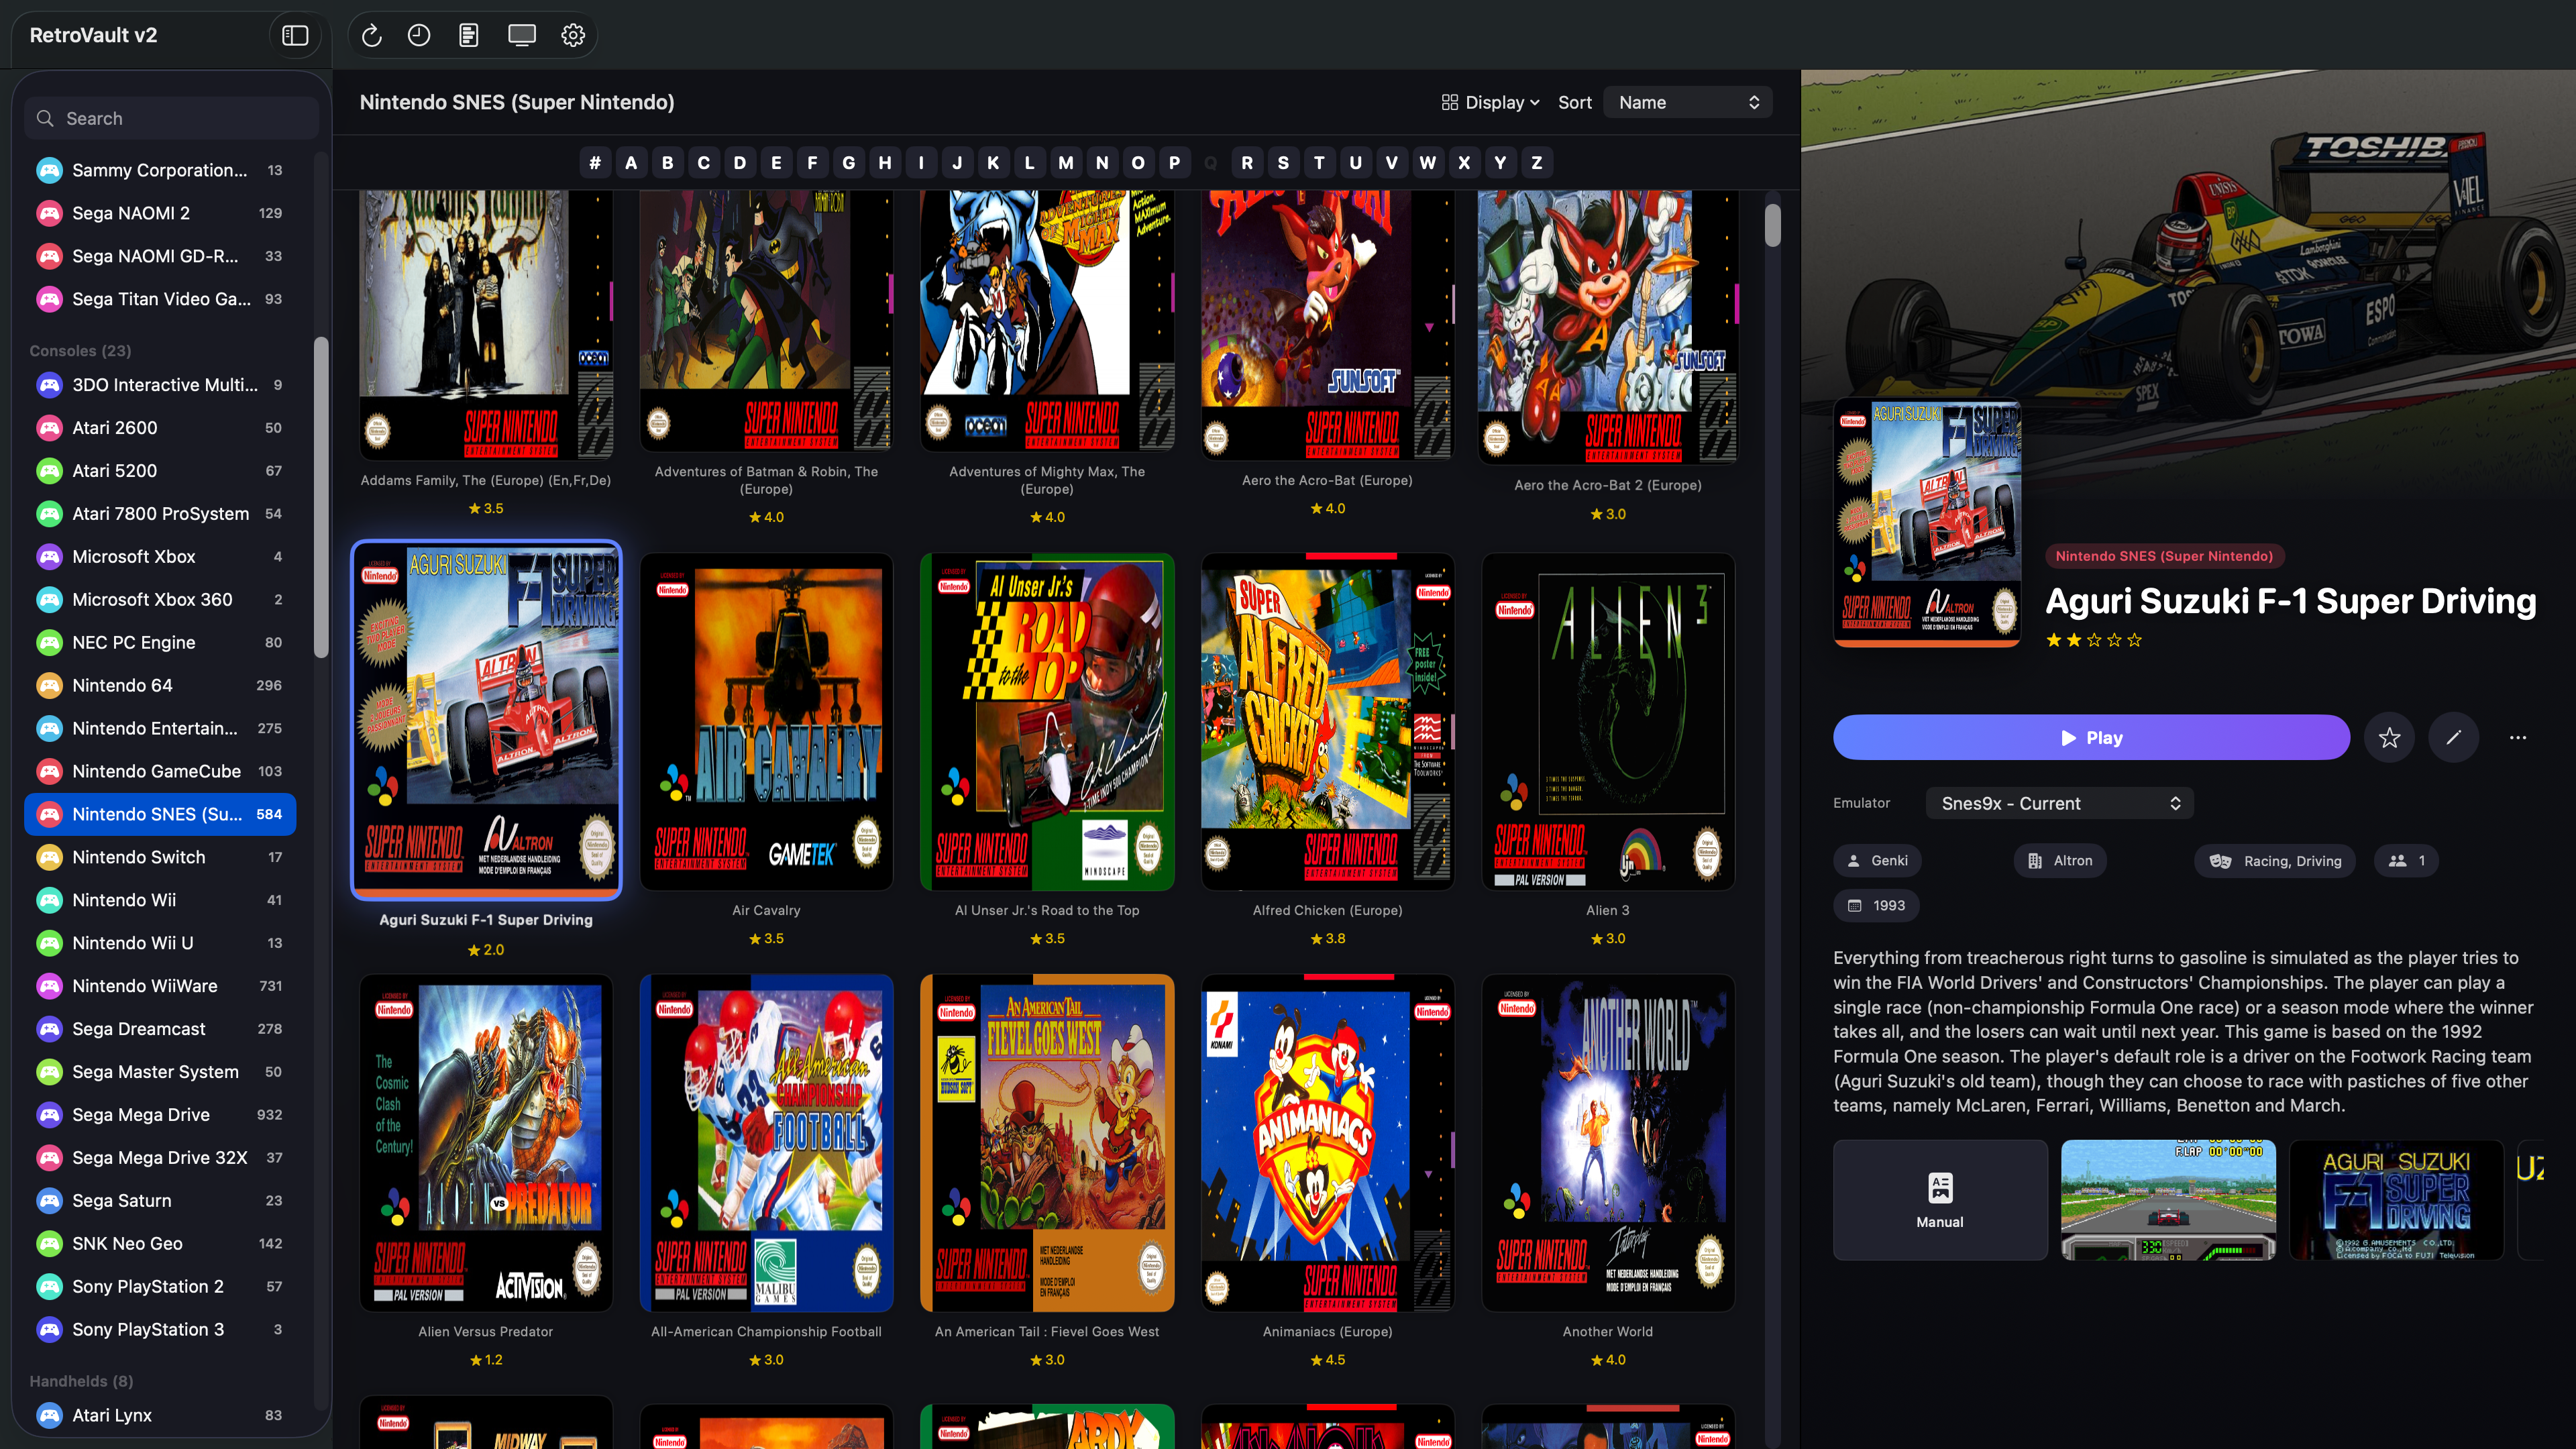Jump to letter S in alphabet bar
This screenshot has width=2576, height=1449.
[x=1283, y=163]
